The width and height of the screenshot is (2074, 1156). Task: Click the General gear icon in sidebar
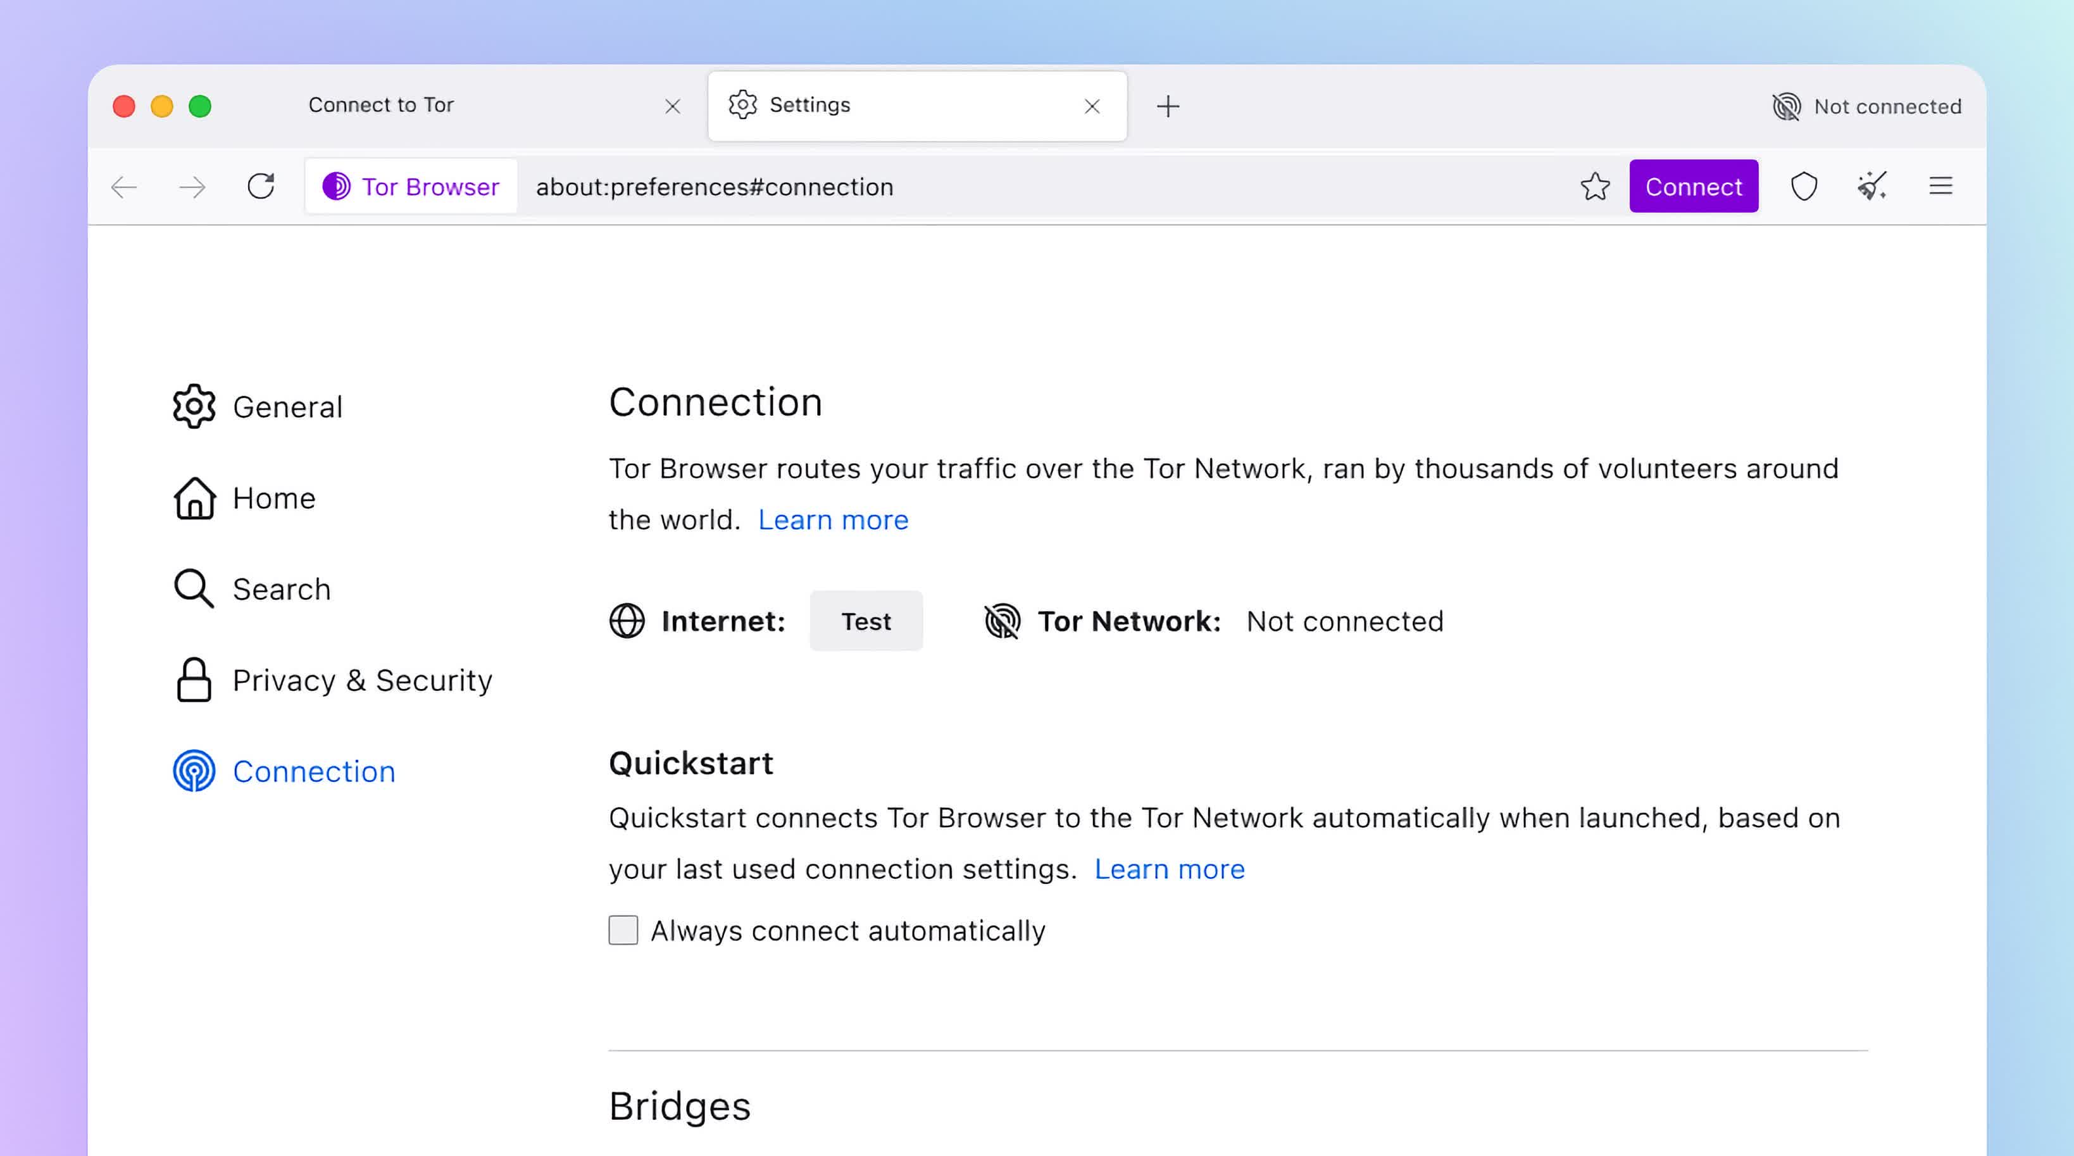point(194,407)
